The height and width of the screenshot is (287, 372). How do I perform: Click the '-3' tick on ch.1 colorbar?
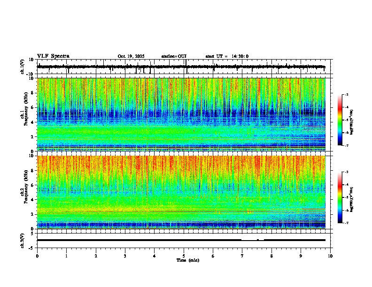point(346,94)
